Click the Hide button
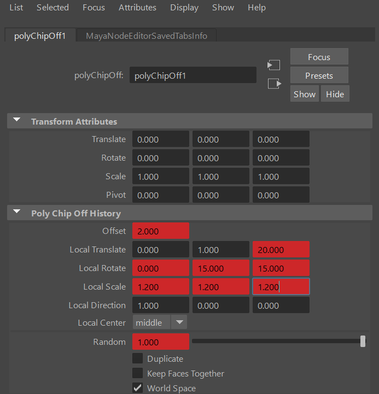This screenshot has width=379, height=394. coord(335,94)
